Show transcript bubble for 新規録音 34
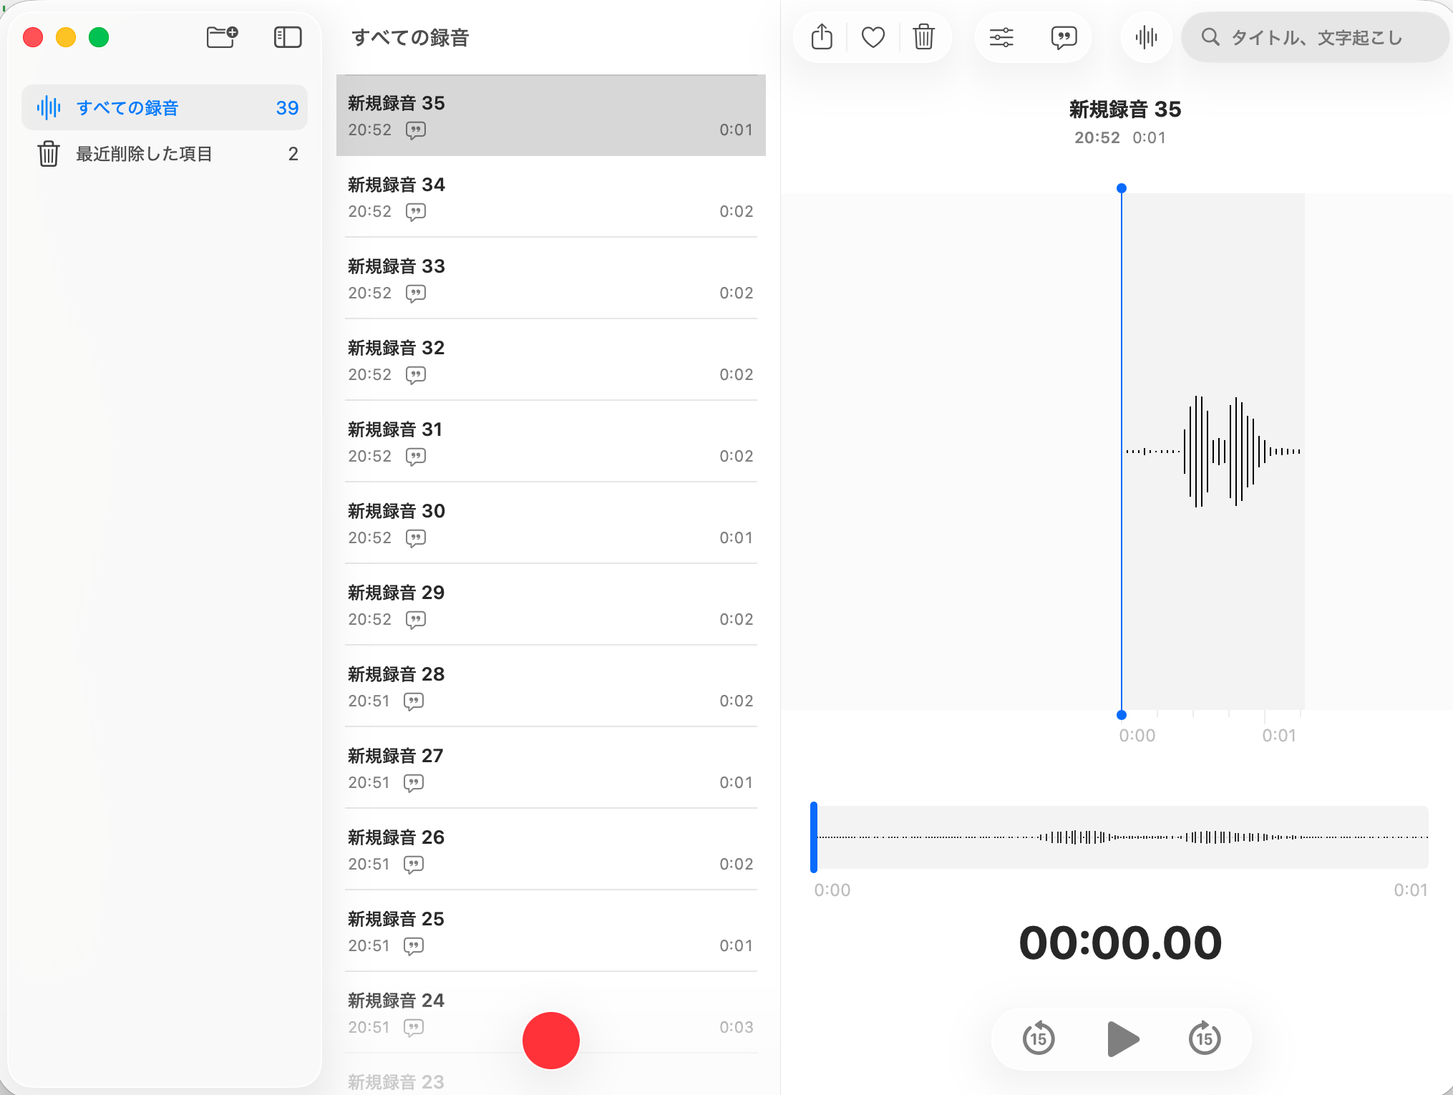Screen dimensions: 1453x1095 click(416, 211)
